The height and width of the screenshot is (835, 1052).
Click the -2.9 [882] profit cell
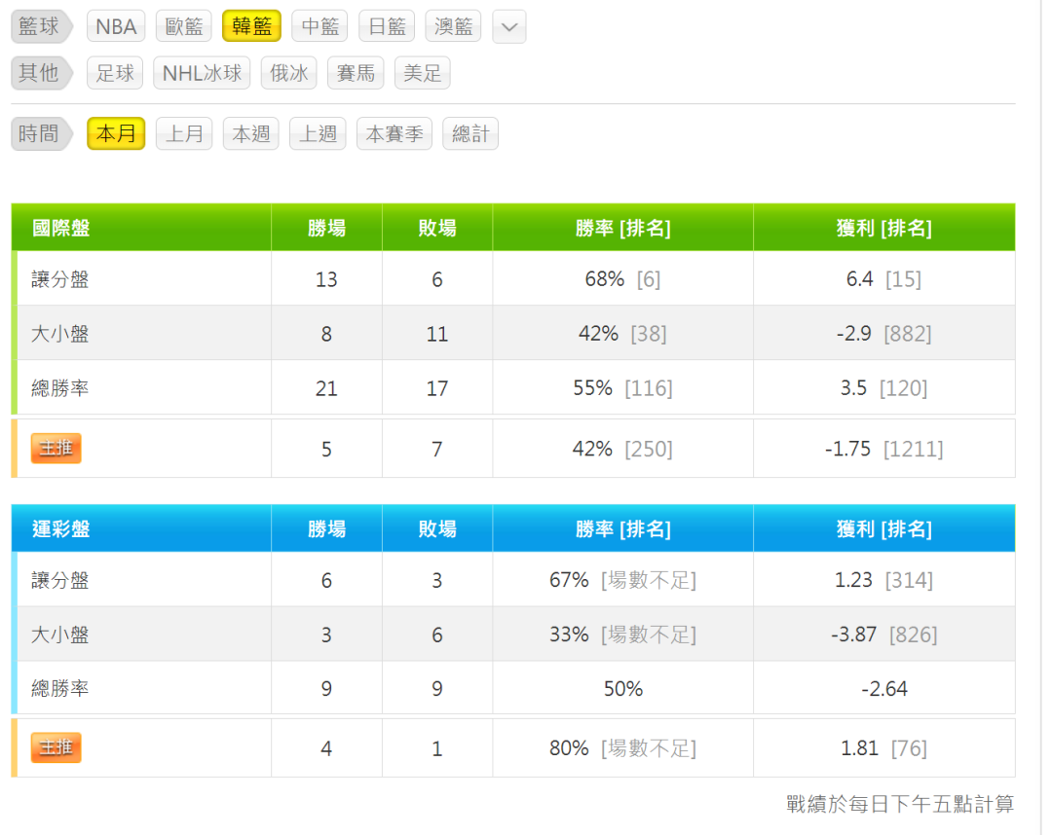884,334
